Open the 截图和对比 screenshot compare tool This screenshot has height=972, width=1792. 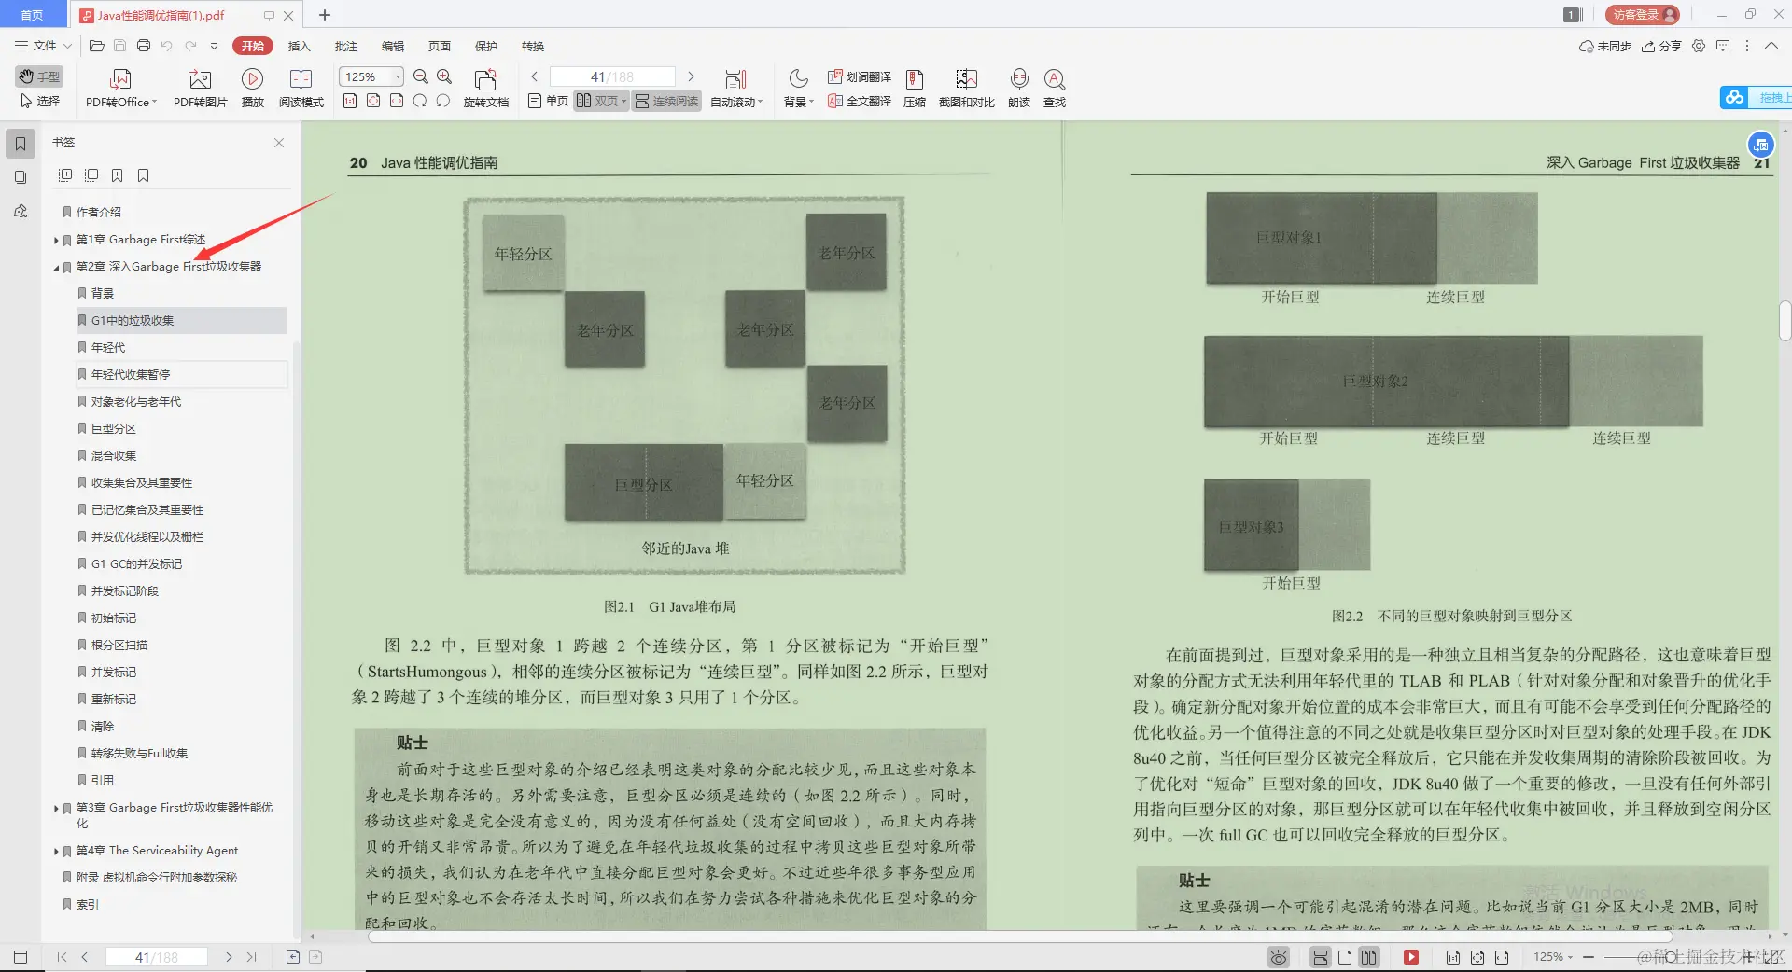(x=966, y=87)
